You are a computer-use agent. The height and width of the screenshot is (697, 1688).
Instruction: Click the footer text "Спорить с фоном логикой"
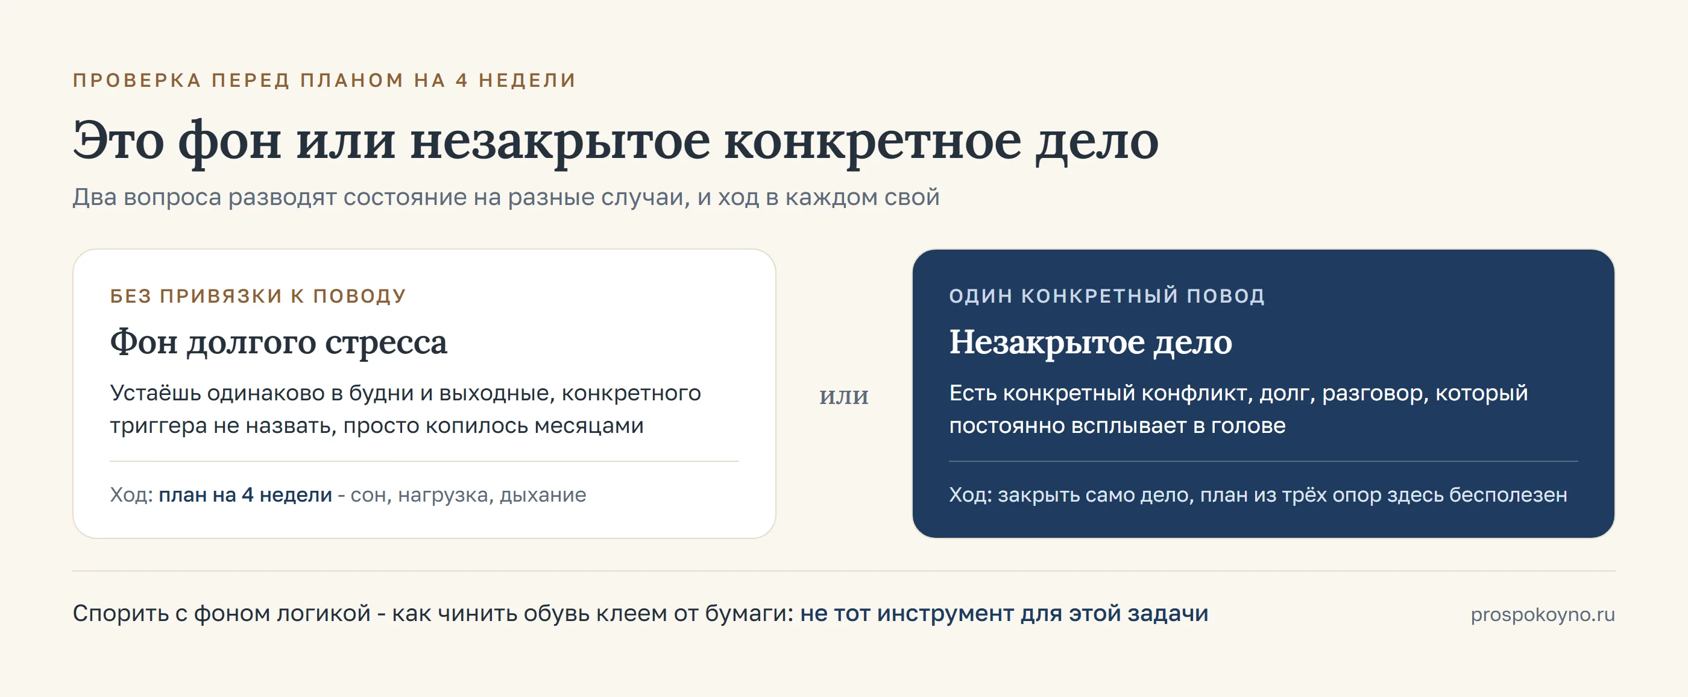[x=221, y=614]
